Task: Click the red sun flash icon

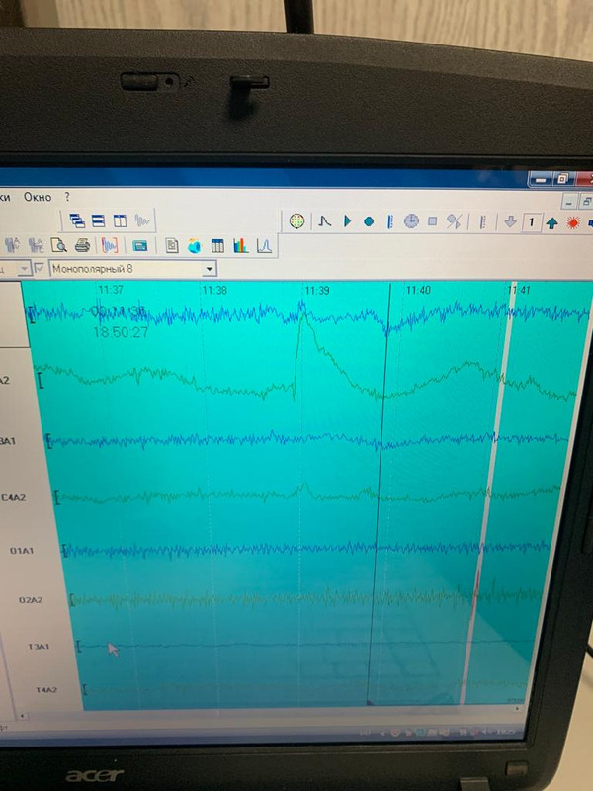Action: click(x=573, y=222)
